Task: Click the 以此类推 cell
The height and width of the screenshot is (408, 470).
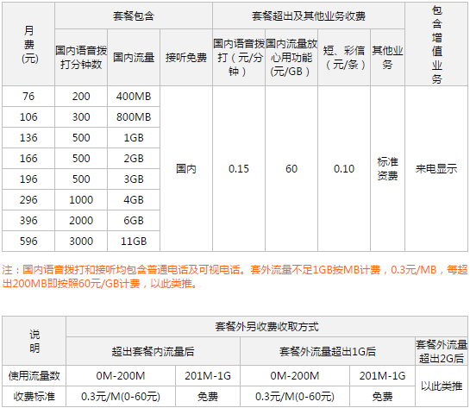Action: click(x=442, y=386)
